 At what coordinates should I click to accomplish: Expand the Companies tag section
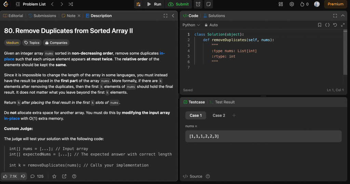[56, 43]
